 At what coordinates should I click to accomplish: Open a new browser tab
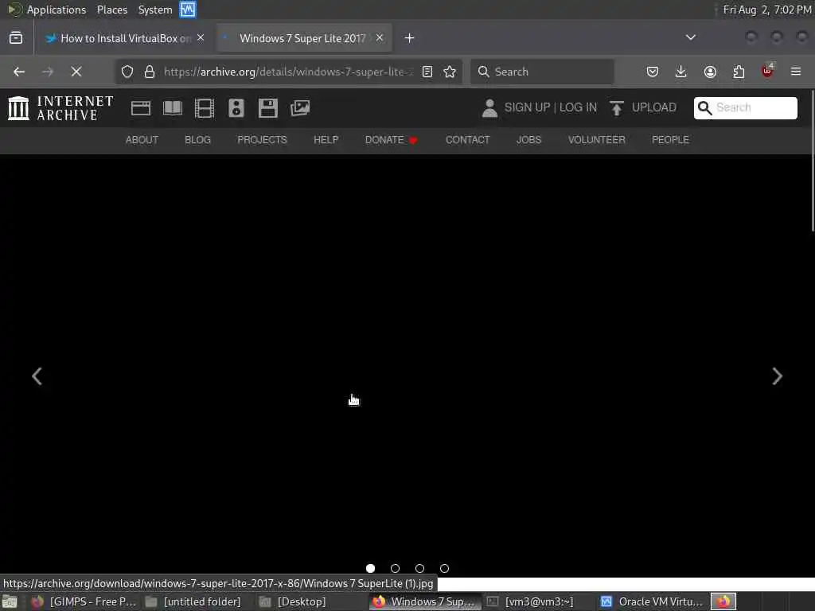[x=410, y=38]
